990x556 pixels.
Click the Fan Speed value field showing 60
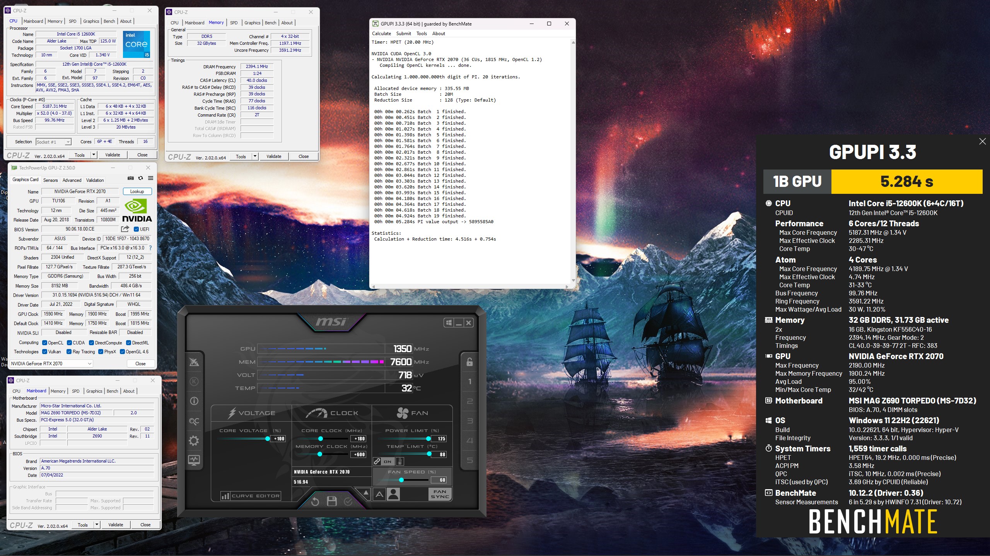click(x=439, y=480)
